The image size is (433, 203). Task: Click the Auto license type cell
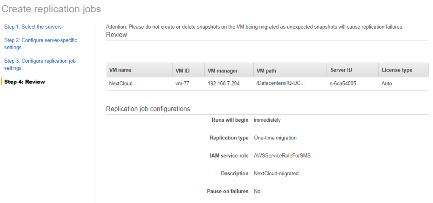coord(386,83)
